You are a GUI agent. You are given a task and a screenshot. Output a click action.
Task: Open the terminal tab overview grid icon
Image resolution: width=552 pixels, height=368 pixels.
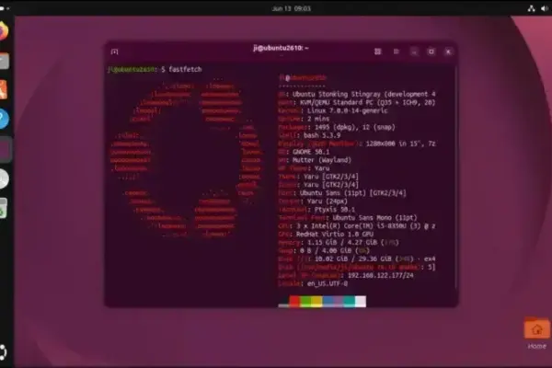pyautogui.click(x=378, y=52)
